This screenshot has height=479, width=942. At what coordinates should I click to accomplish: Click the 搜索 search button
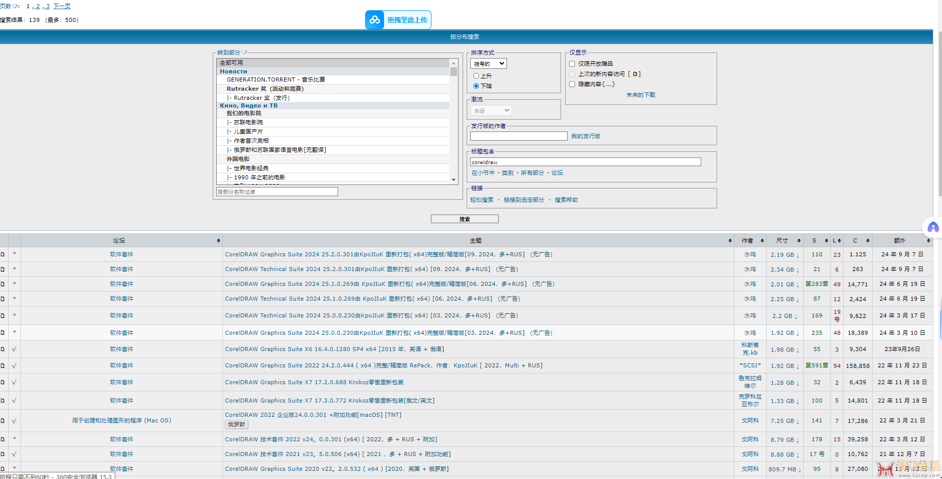click(x=465, y=219)
